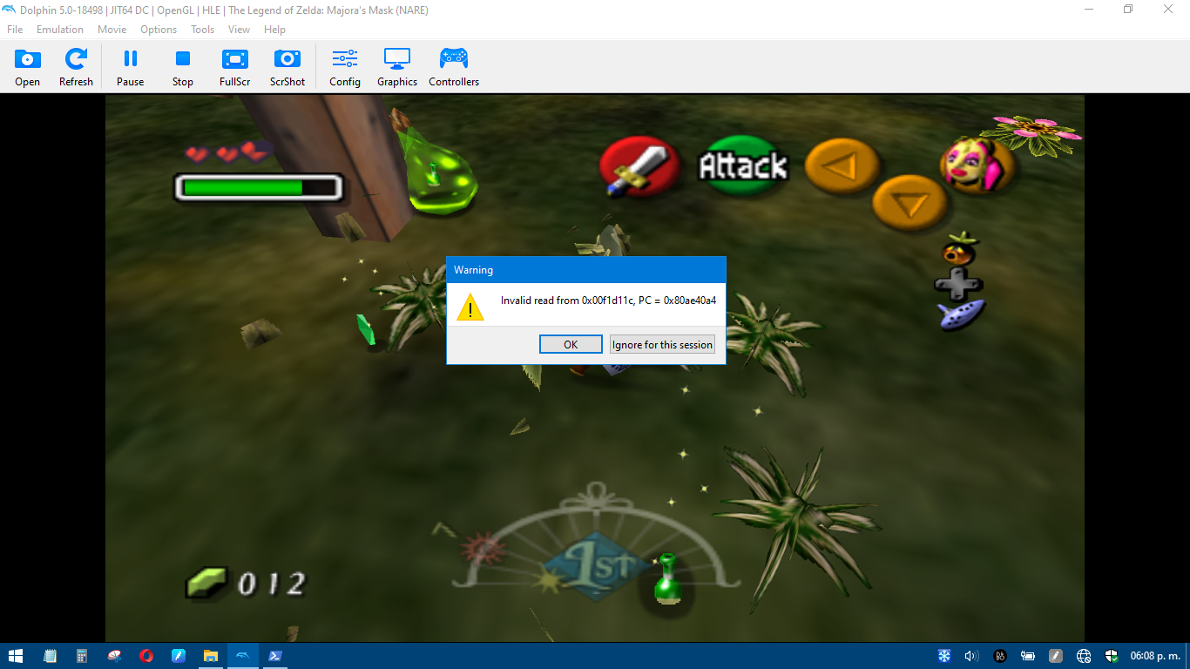Open Calculator from the taskbar
The image size is (1190, 669).
pyautogui.click(x=82, y=656)
